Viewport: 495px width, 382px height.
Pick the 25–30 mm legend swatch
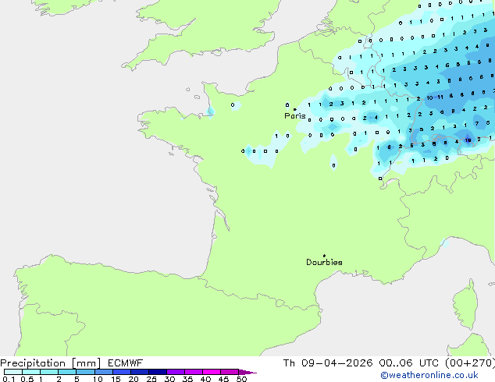point(157,372)
